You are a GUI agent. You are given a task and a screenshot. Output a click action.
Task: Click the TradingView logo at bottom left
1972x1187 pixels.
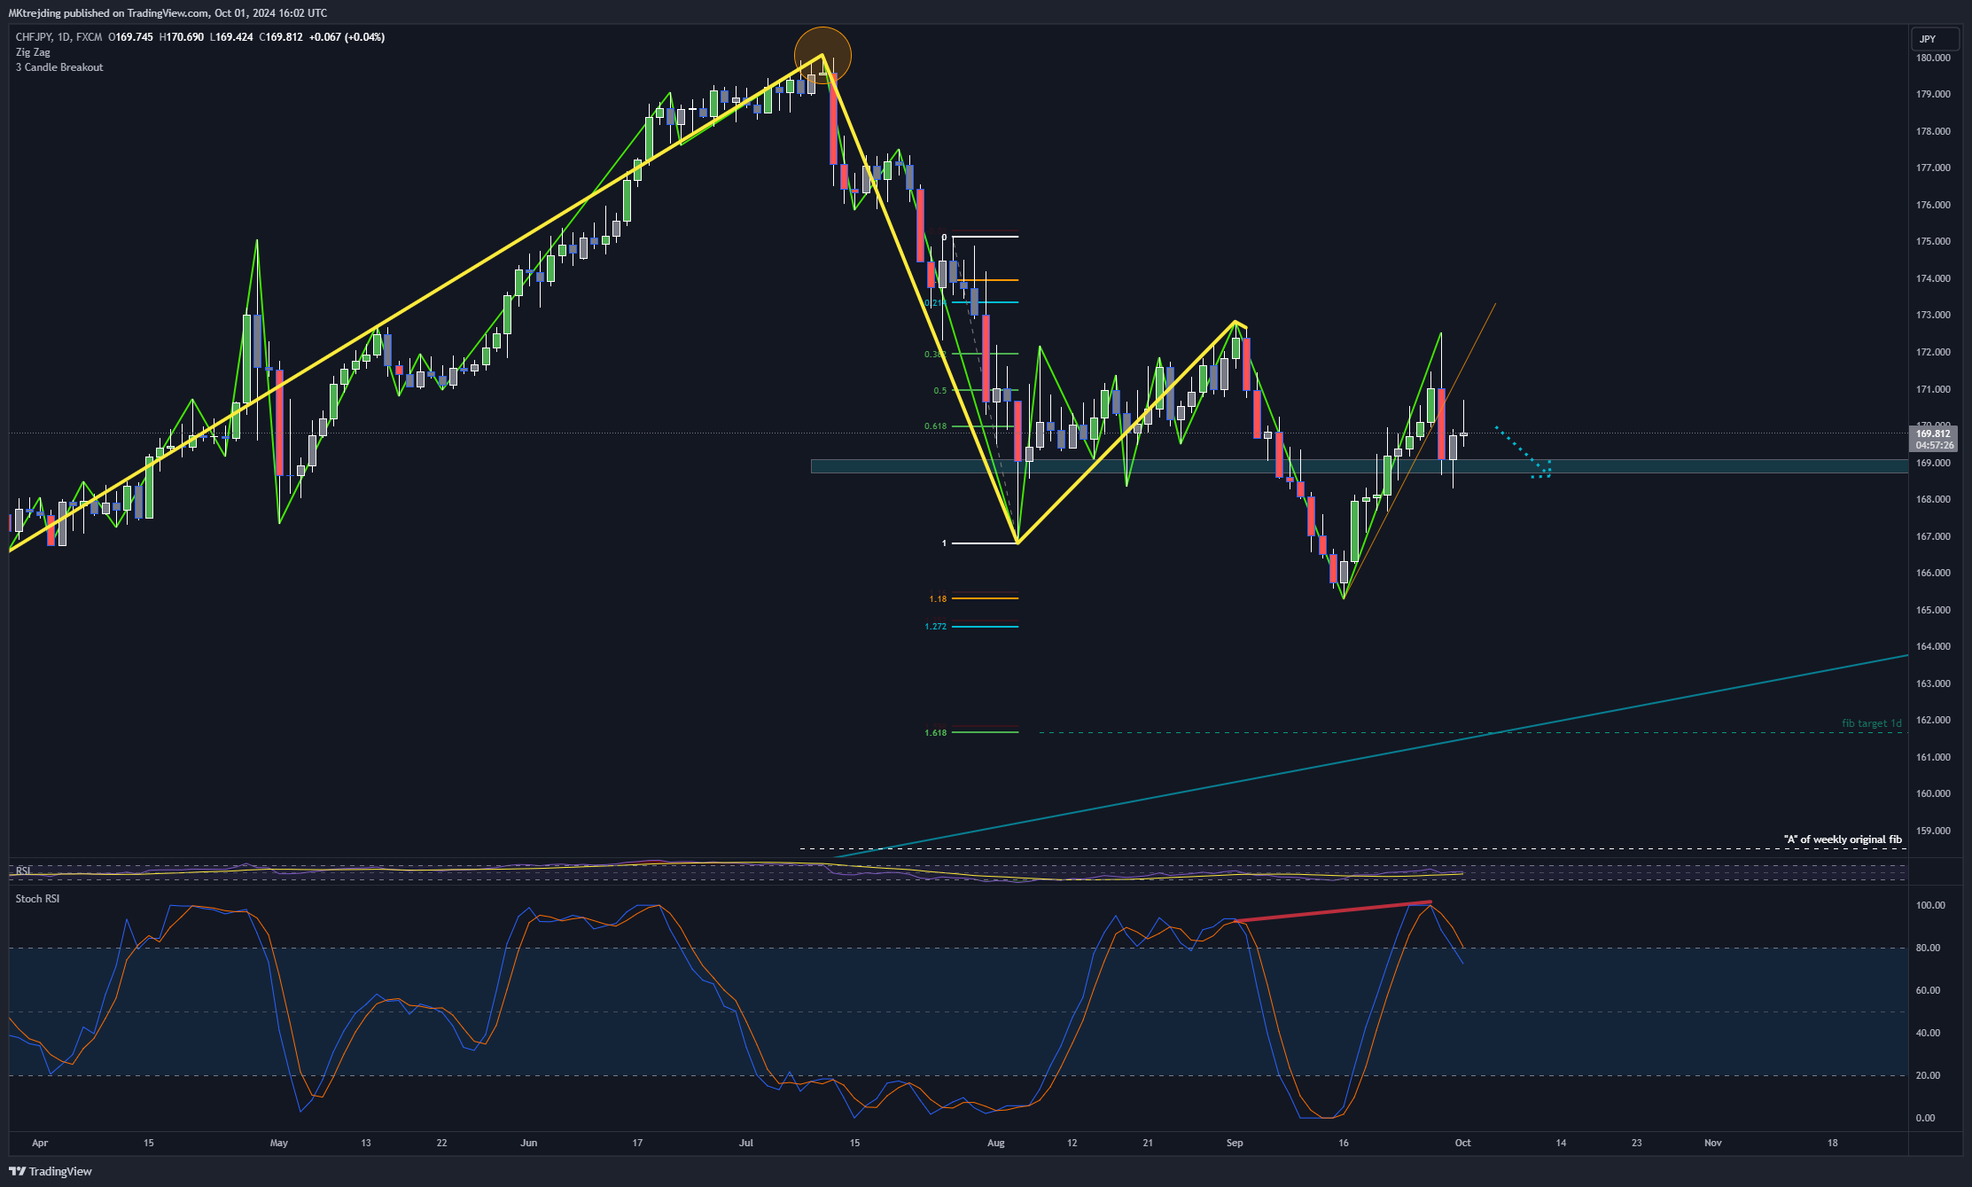(x=51, y=1171)
